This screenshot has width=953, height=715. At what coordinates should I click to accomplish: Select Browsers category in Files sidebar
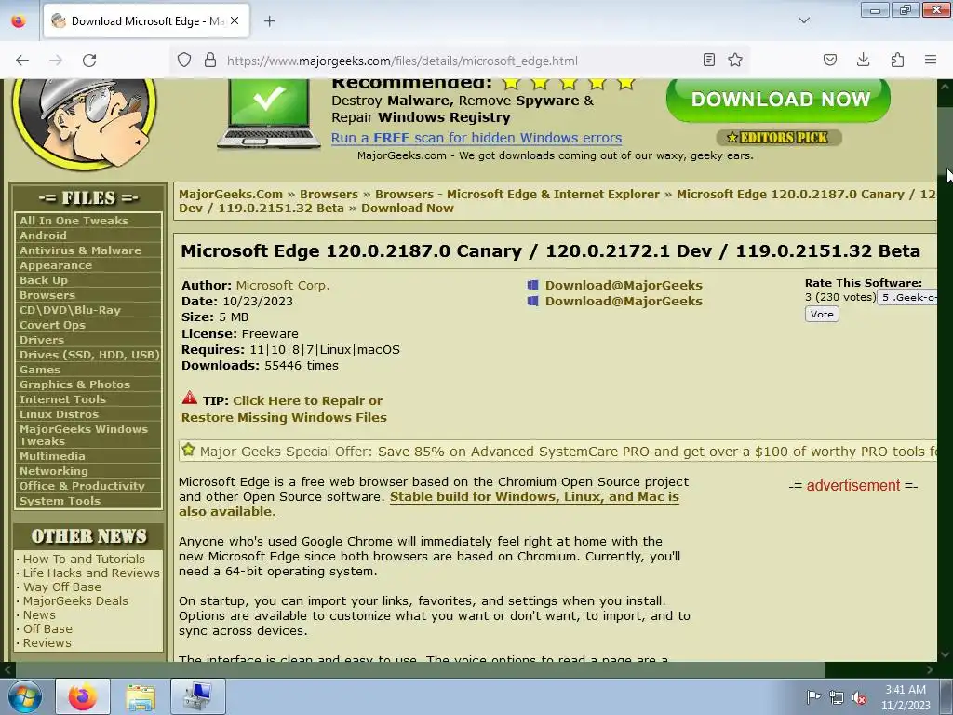coord(47,295)
